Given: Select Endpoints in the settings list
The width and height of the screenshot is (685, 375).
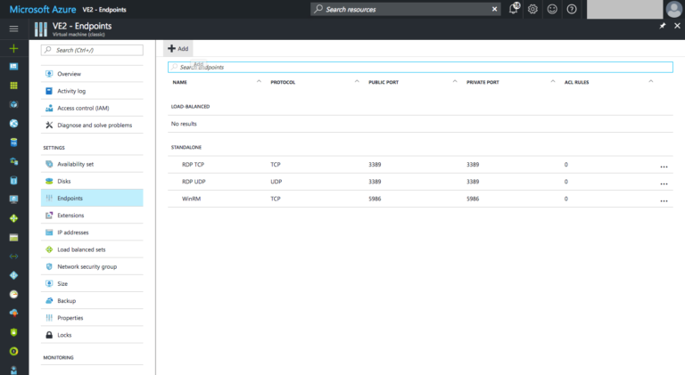Looking at the screenshot, I should coord(92,198).
